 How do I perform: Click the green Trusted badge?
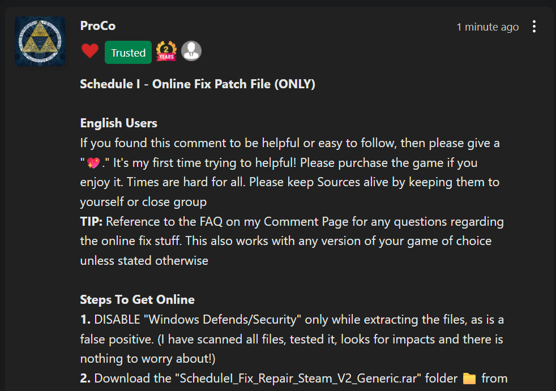(128, 53)
